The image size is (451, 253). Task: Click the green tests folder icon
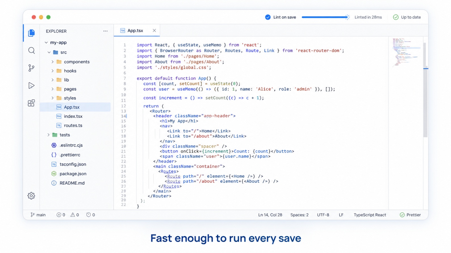point(55,135)
